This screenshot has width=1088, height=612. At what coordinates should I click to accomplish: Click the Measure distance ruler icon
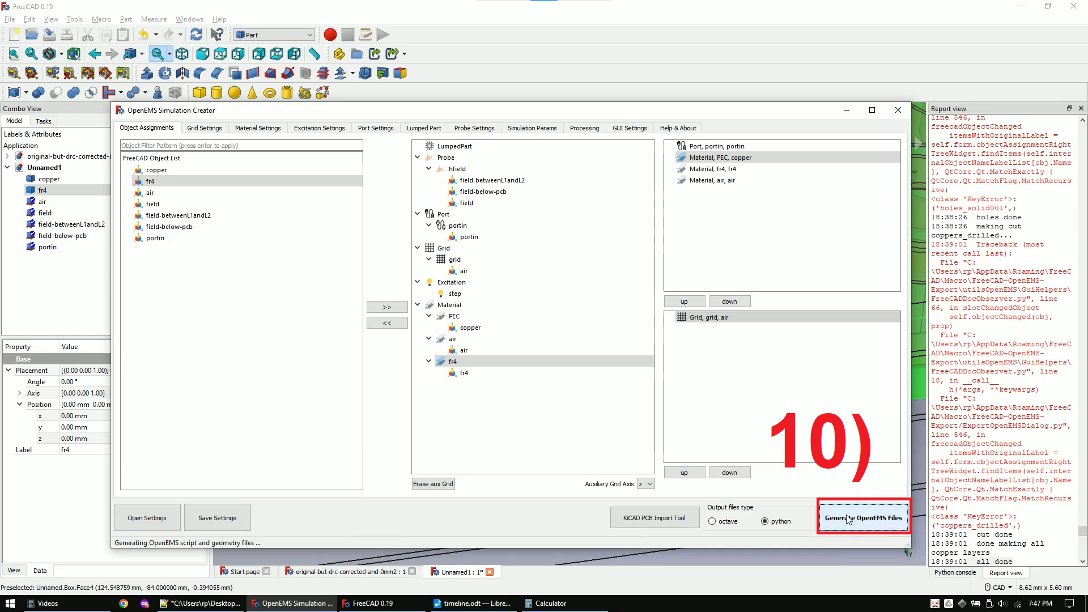pyautogui.click(x=314, y=54)
